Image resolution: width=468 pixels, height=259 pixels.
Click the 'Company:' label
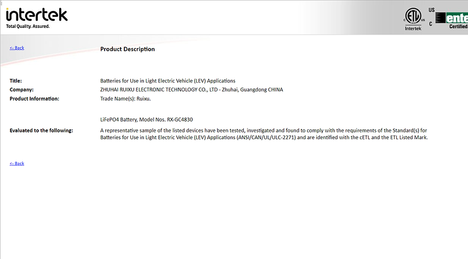pyautogui.click(x=21, y=89)
